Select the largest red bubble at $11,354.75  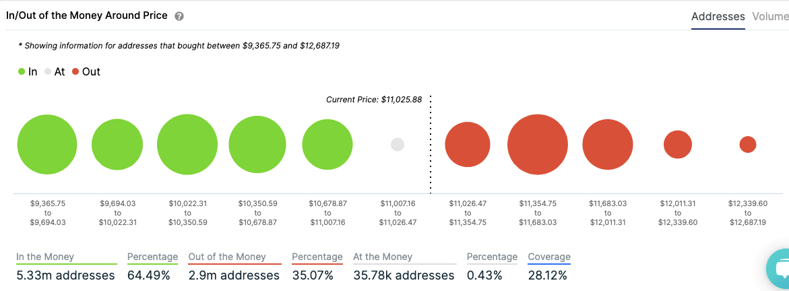(x=538, y=145)
